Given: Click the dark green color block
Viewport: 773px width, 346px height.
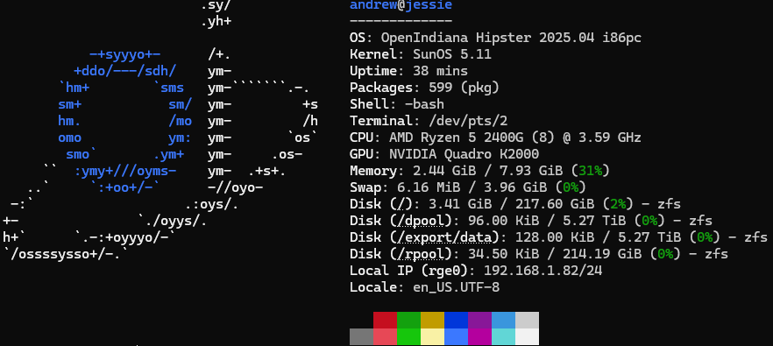Looking at the screenshot, I should click(408, 320).
